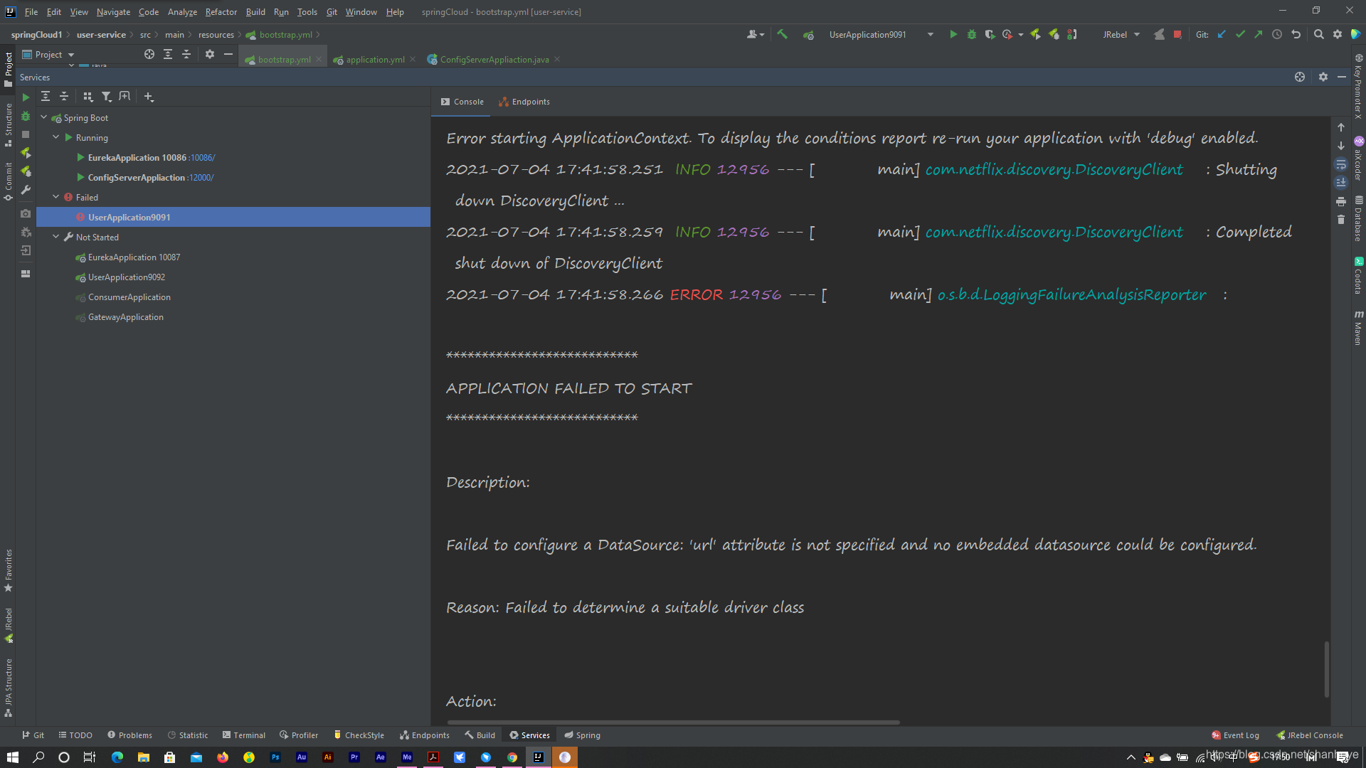Click the Git push icon in toolbar

point(1258,35)
